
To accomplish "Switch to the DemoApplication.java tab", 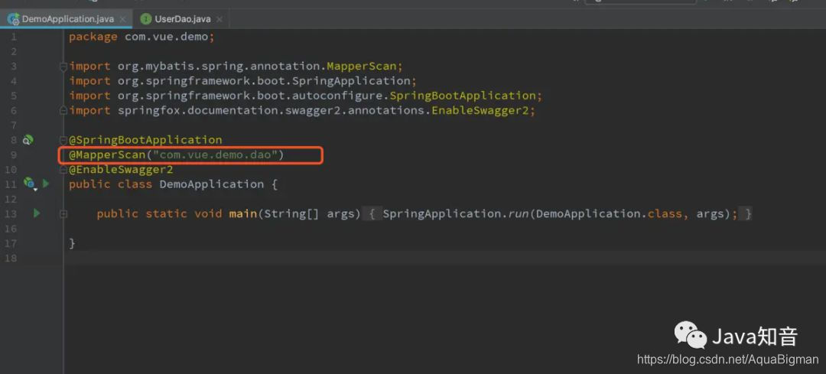I will (65, 19).
